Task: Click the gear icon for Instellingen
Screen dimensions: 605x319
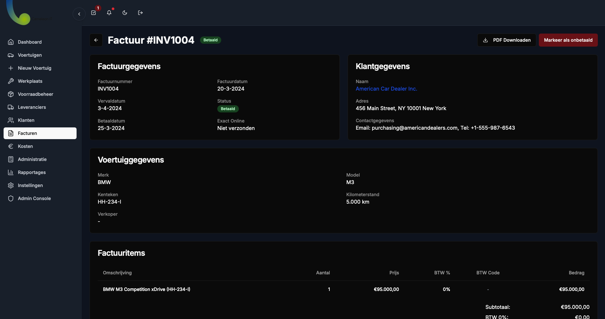Action: click(11, 185)
